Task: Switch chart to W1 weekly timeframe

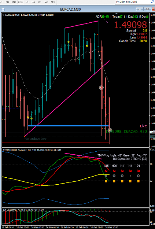Action: click(x=46, y=2)
